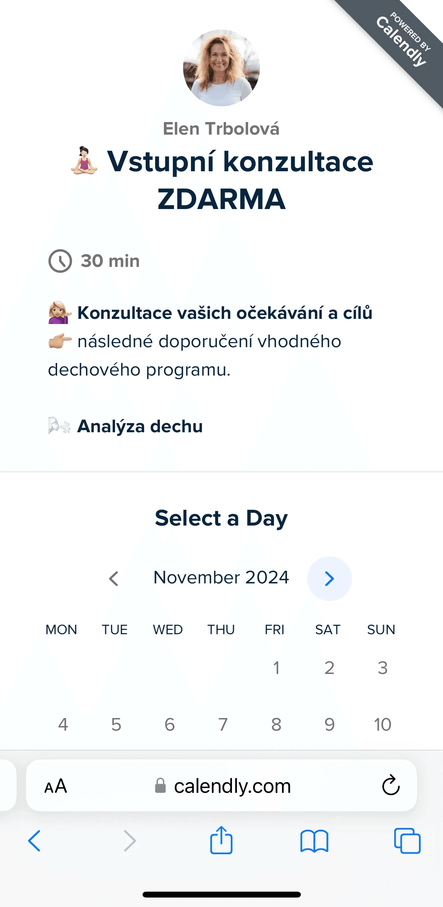This screenshot has width=443, height=907.
Task: Go to next month after November 2024
Action: (329, 578)
